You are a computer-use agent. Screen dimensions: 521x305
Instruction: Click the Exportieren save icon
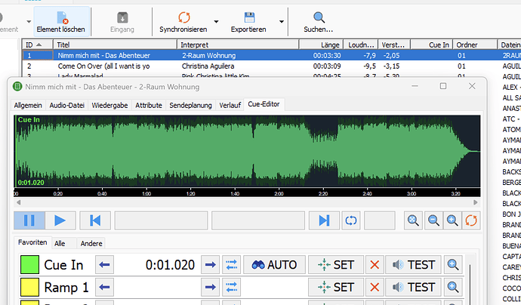point(249,17)
